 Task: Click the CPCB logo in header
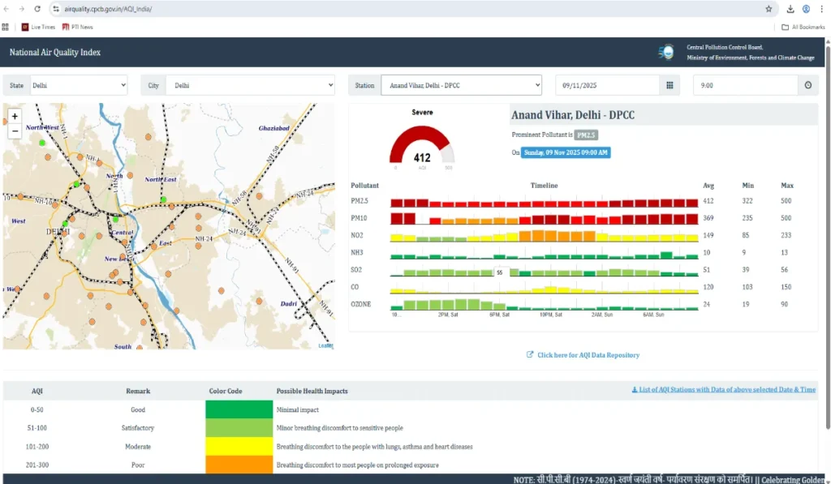pos(666,52)
